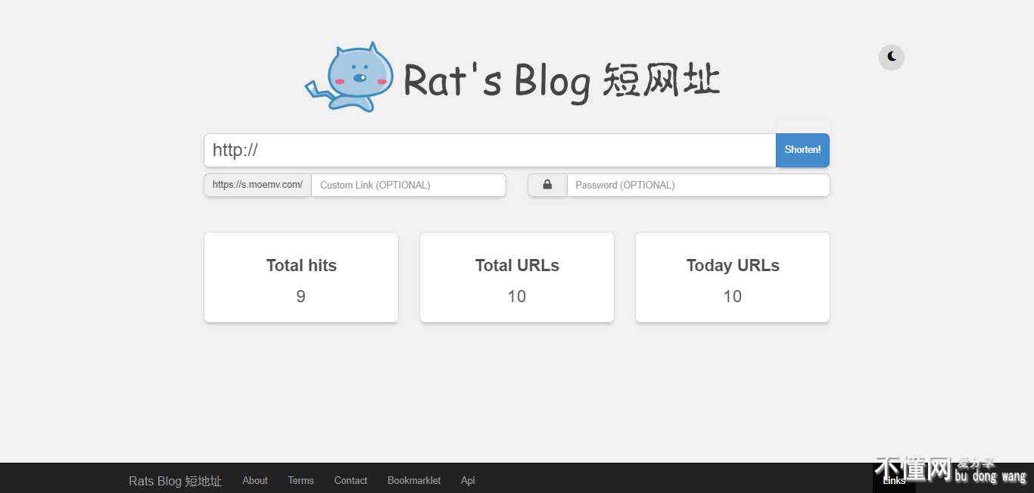Focus the Password optional field
The height and width of the screenshot is (493, 1034).
coord(699,185)
